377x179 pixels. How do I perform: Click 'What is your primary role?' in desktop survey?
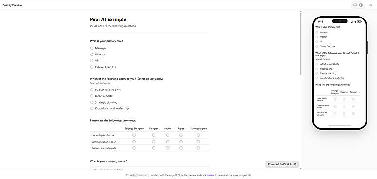click(107, 41)
